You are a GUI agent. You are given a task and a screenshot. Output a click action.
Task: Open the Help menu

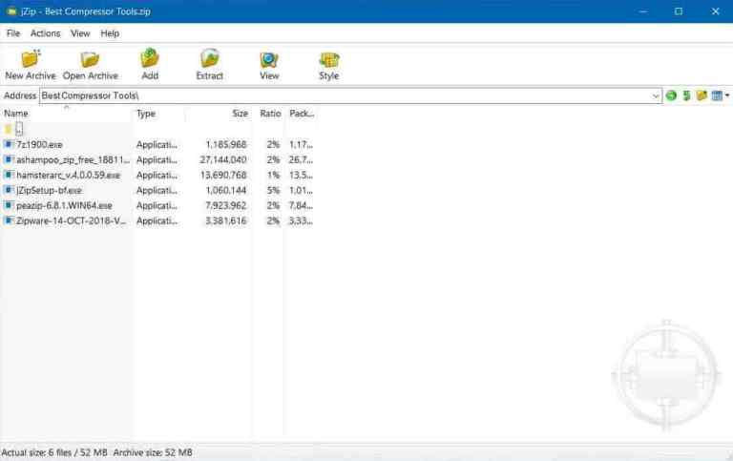coord(110,33)
